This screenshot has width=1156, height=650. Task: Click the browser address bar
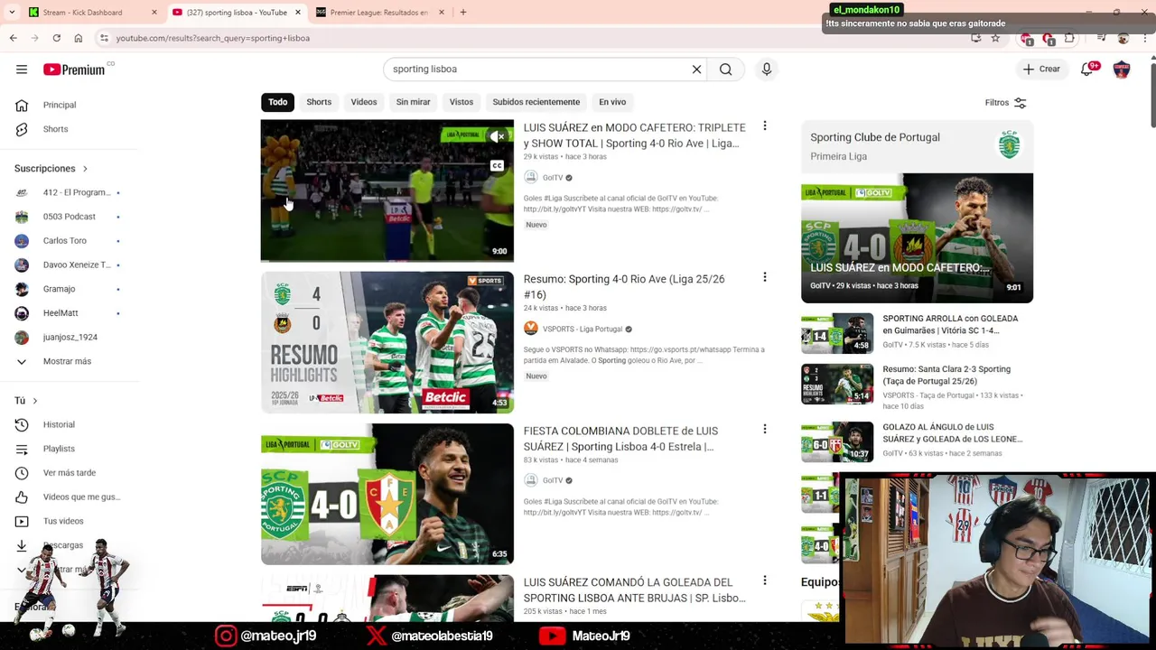pyautogui.click(x=533, y=38)
